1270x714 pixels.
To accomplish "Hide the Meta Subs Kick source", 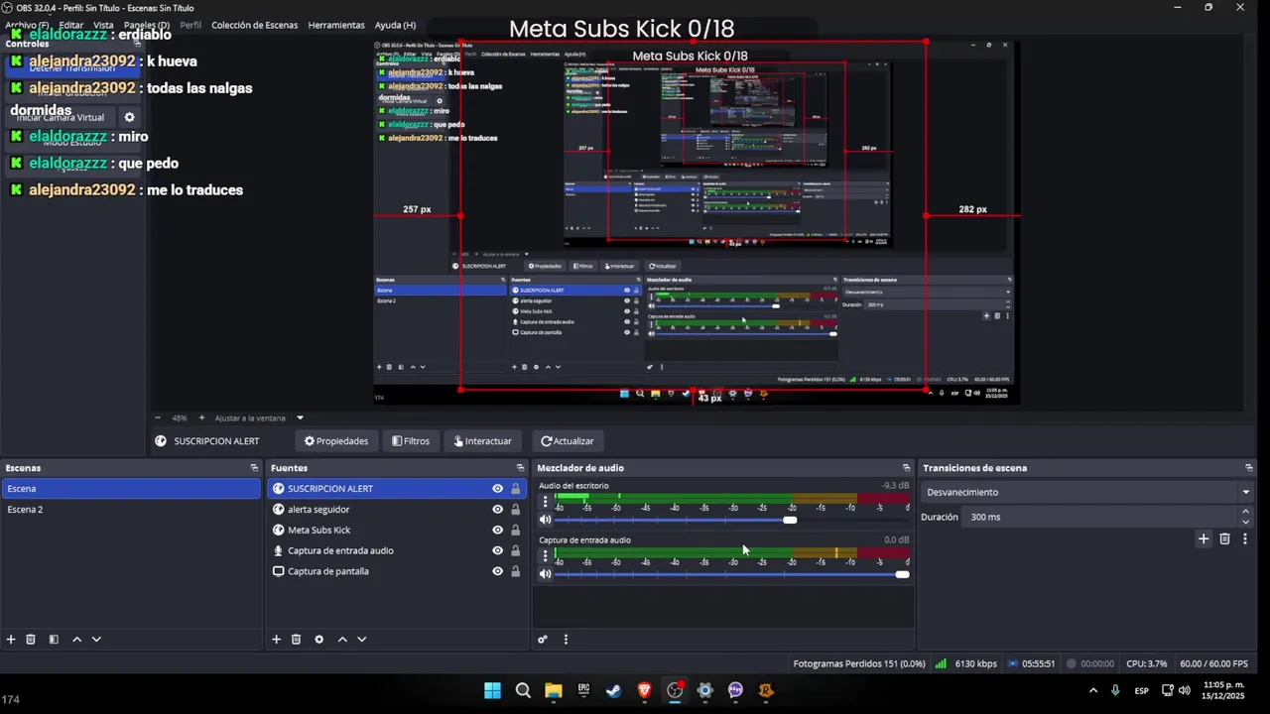I will 497,531.
